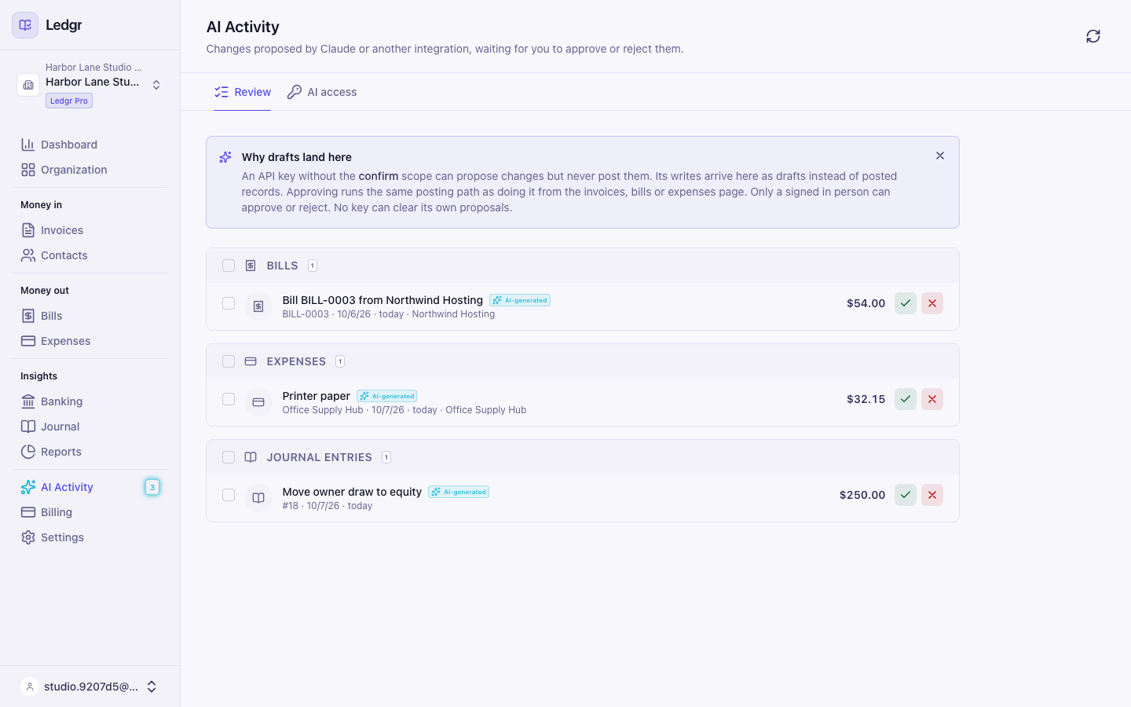Tick the checkbox for Bill BILL-0003
The image size is (1131, 707).
[229, 303]
